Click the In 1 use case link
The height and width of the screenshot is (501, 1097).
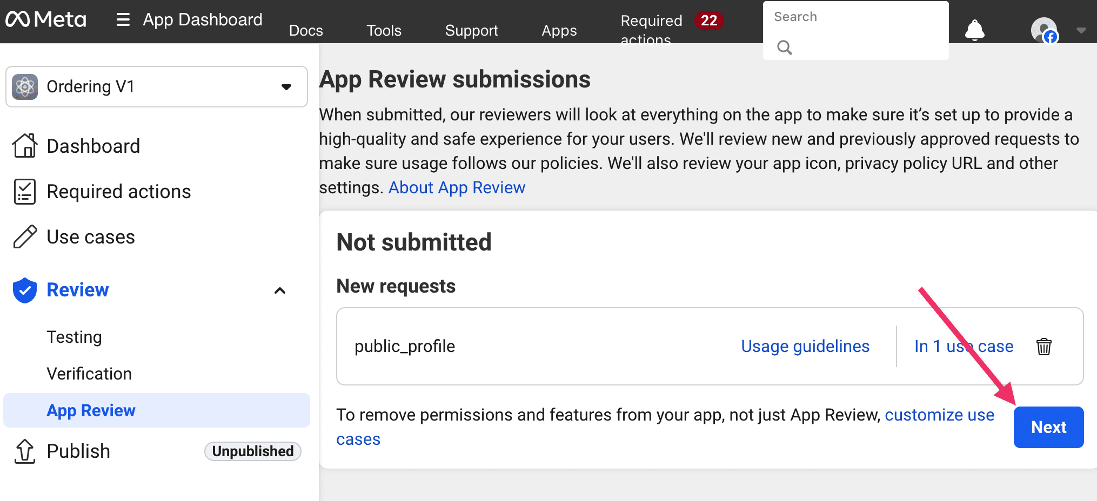pos(964,346)
